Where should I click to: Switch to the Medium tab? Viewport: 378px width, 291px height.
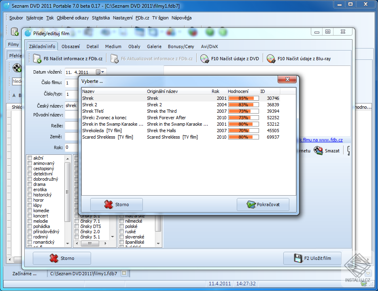coord(113,46)
